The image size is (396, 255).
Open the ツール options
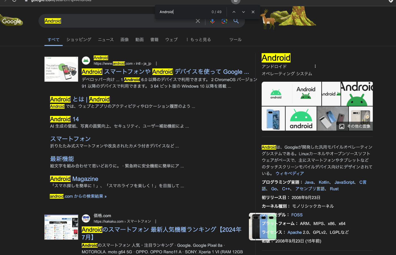click(x=235, y=40)
